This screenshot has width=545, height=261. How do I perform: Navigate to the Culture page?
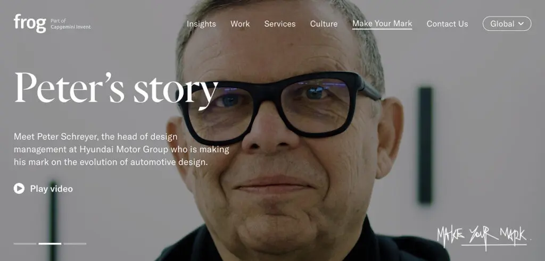(324, 24)
